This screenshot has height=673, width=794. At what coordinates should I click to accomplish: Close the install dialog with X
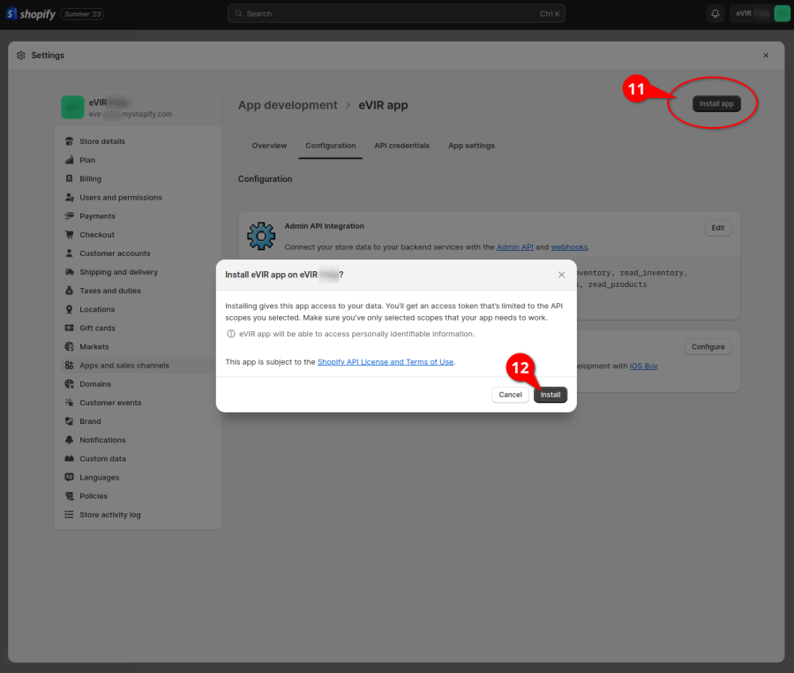pyautogui.click(x=562, y=275)
